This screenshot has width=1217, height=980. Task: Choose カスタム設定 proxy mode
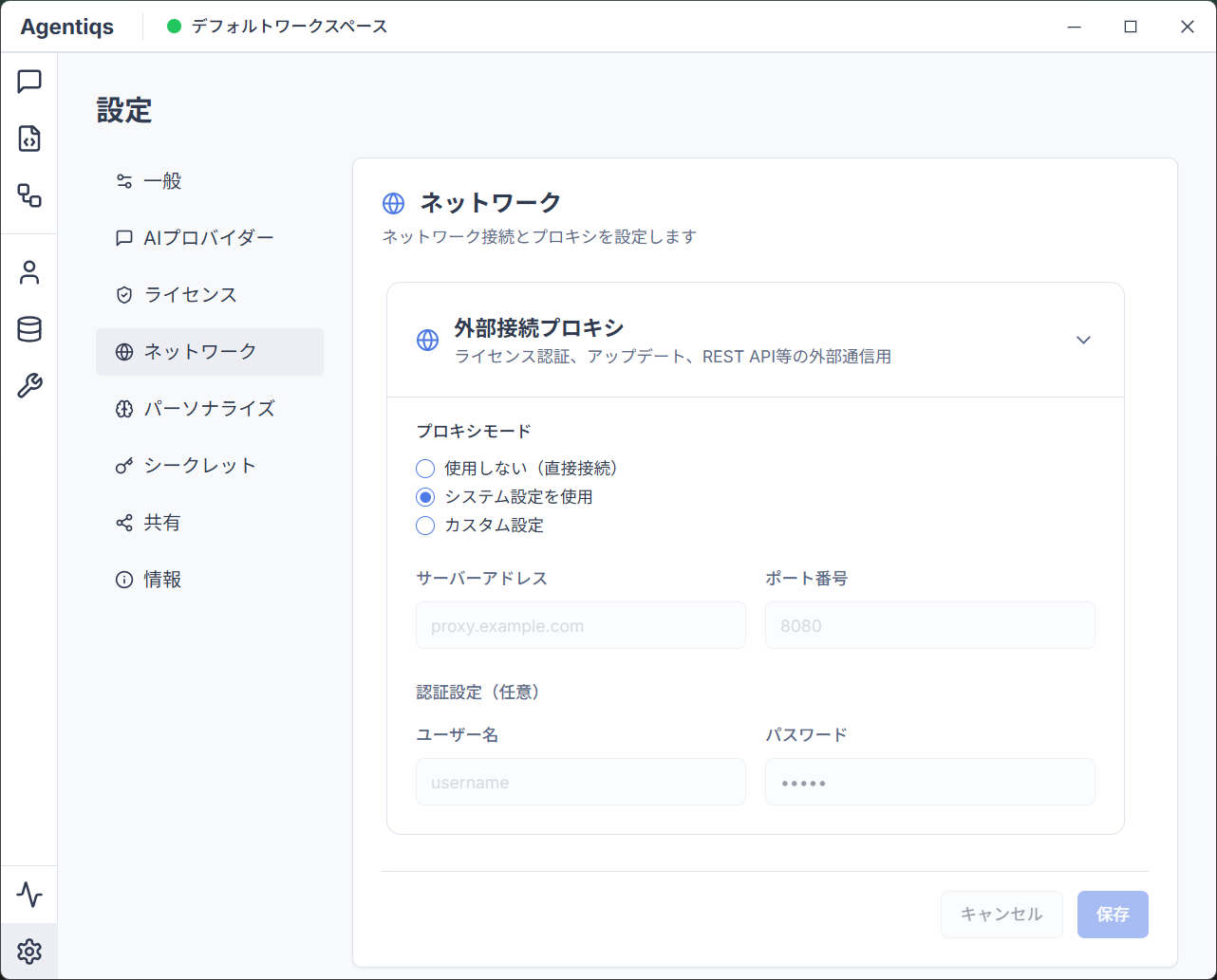(x=425, y=526)
